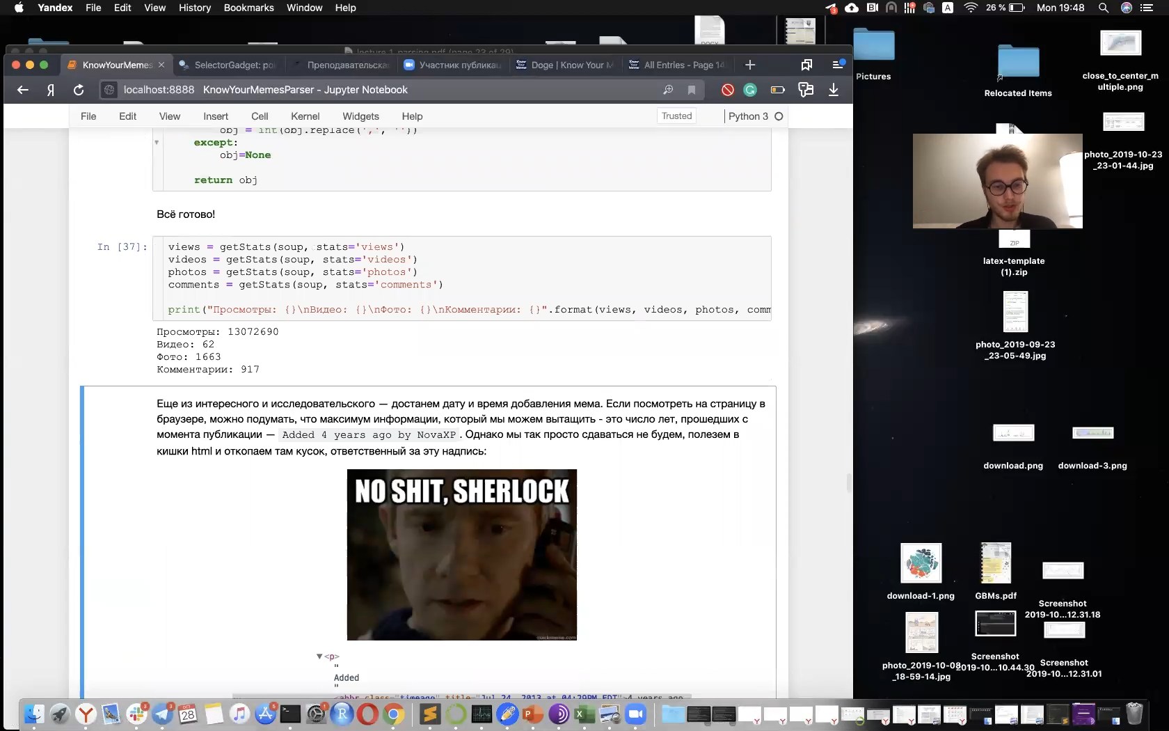Image resolution: width=1169 pixels, height=731 pixels.
Task: Open the password manager key icon
Action: (x=806, y=90)
